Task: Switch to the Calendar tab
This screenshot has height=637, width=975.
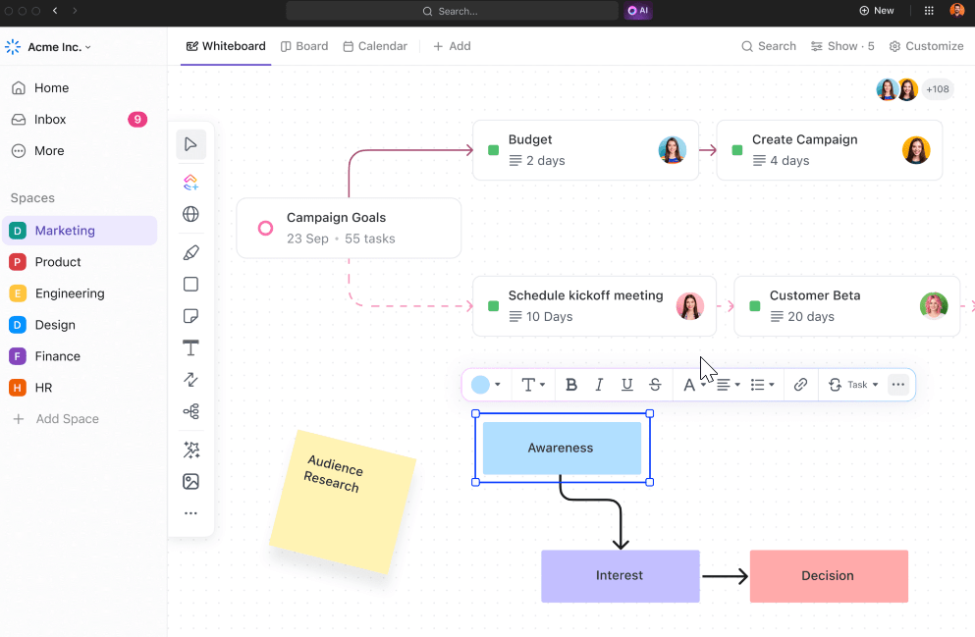Action: (376, 46)
